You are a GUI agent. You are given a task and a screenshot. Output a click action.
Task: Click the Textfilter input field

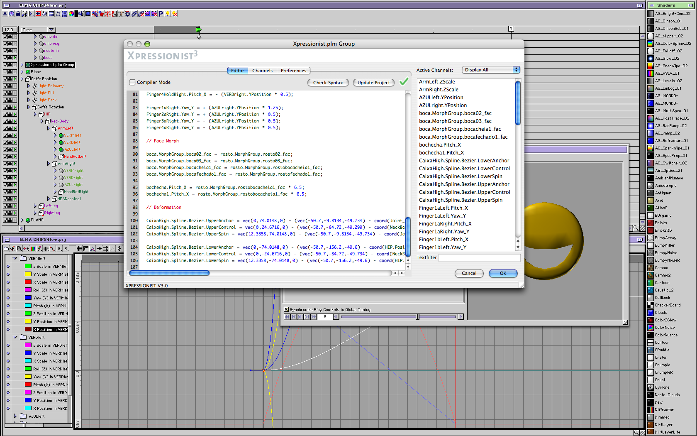point(479,257)
